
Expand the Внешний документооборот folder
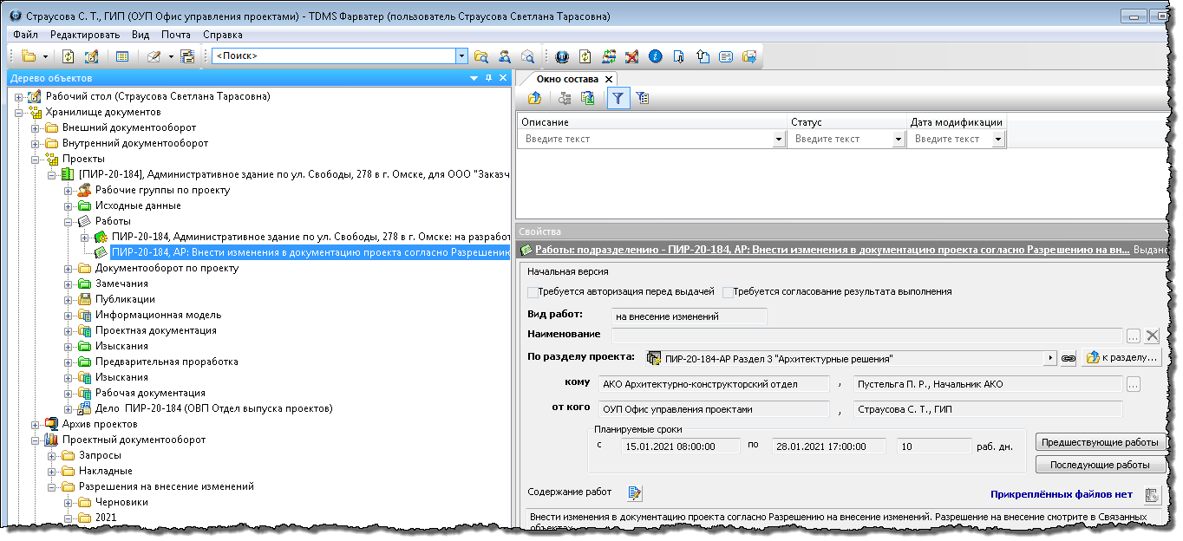(36, 128)
